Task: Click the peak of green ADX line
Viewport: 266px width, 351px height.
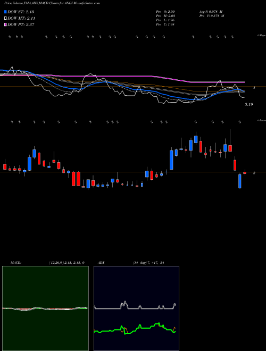Action: click(159, 323)
